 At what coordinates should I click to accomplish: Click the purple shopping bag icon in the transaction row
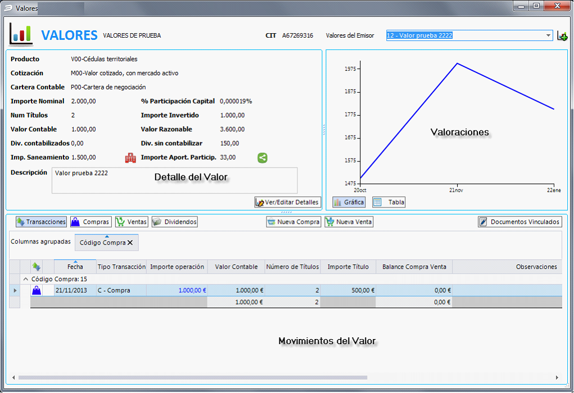coord(37,291)
